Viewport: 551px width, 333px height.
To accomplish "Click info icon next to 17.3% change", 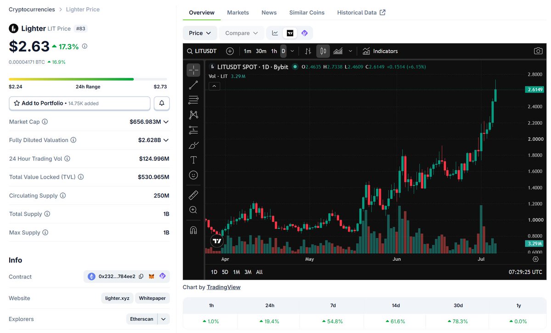I will point(84,46).
